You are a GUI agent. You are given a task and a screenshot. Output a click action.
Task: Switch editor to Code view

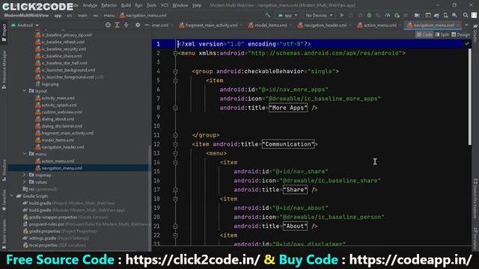[424, 34]
